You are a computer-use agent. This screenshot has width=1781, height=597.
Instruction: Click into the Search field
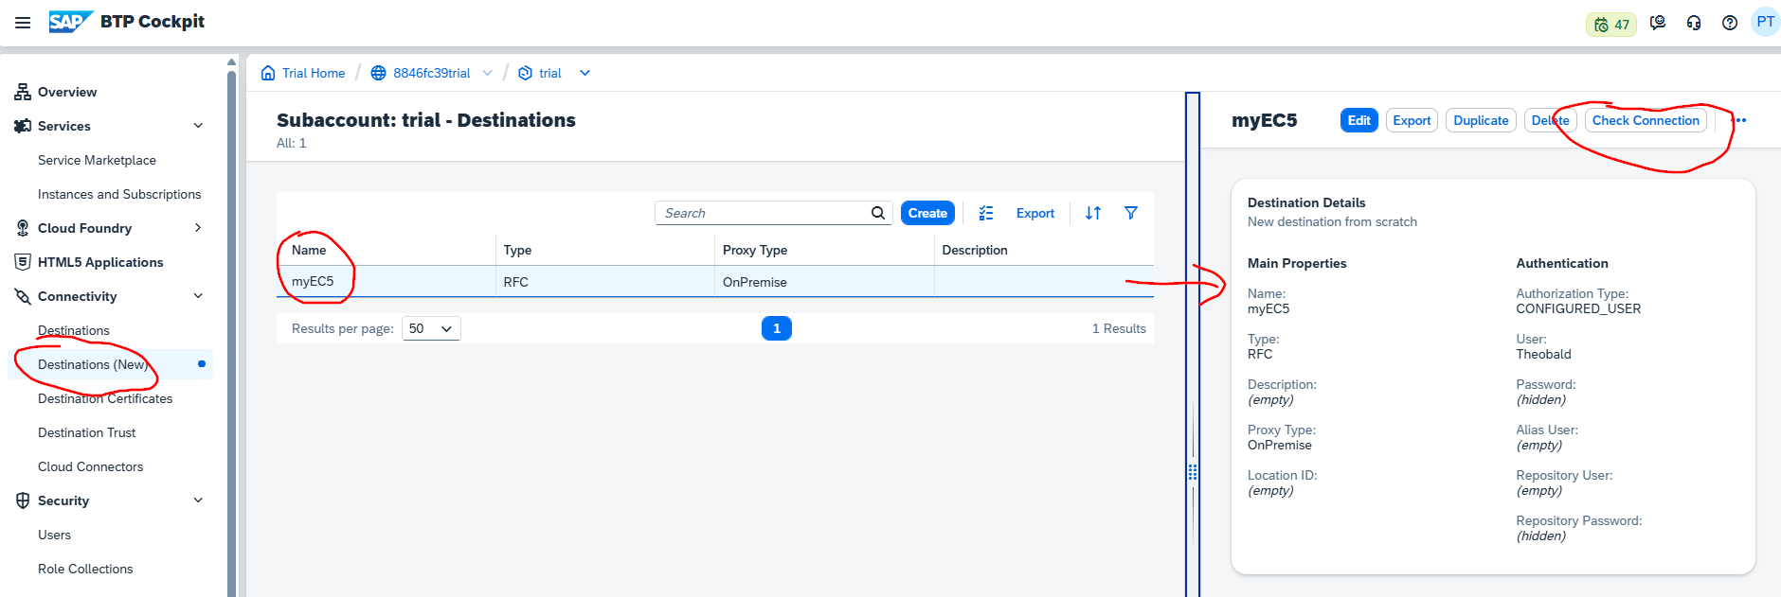[763, 213]
